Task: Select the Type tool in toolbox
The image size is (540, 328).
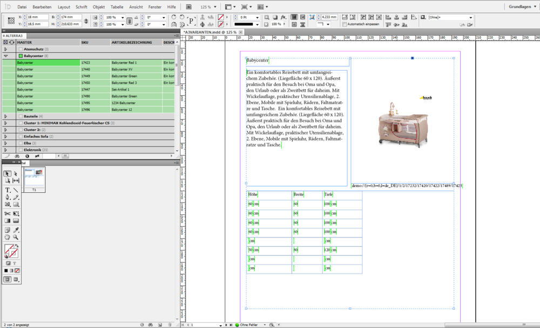Action: click(x=8, y=190)
